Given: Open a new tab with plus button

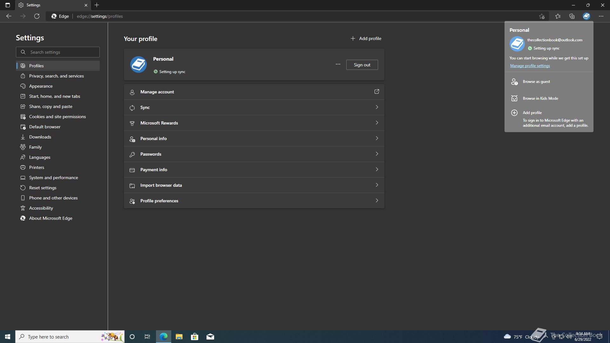Looking at the screenshot, I should pyautogui.click(x=97, y=5).
